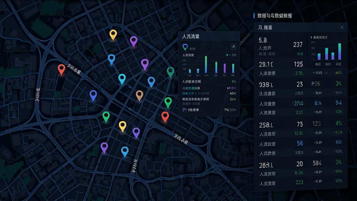The width and height of the screenshot is (357, 201).
Task: Select the red pin on the map's left side
Action: point(61,69)
